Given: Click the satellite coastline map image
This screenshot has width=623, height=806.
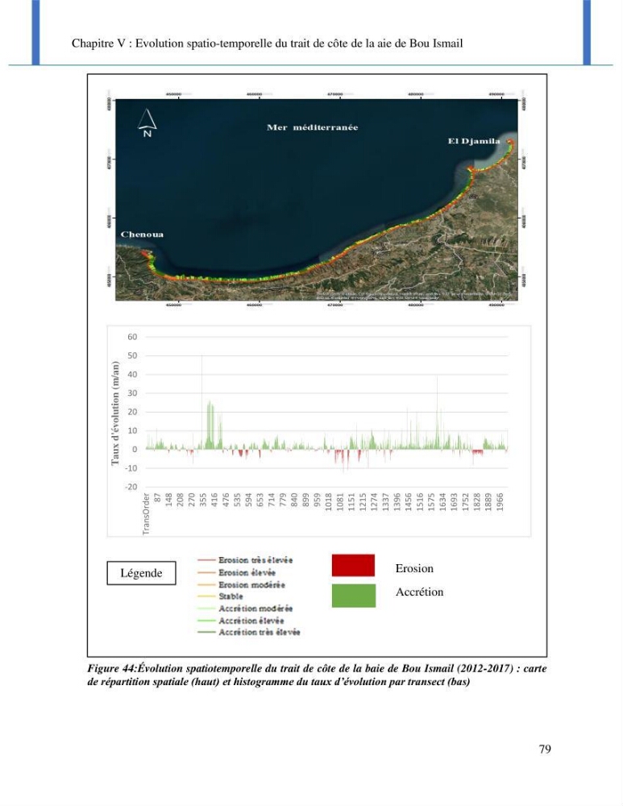Looking at the screenshot, I should click(x=317, y=200).
